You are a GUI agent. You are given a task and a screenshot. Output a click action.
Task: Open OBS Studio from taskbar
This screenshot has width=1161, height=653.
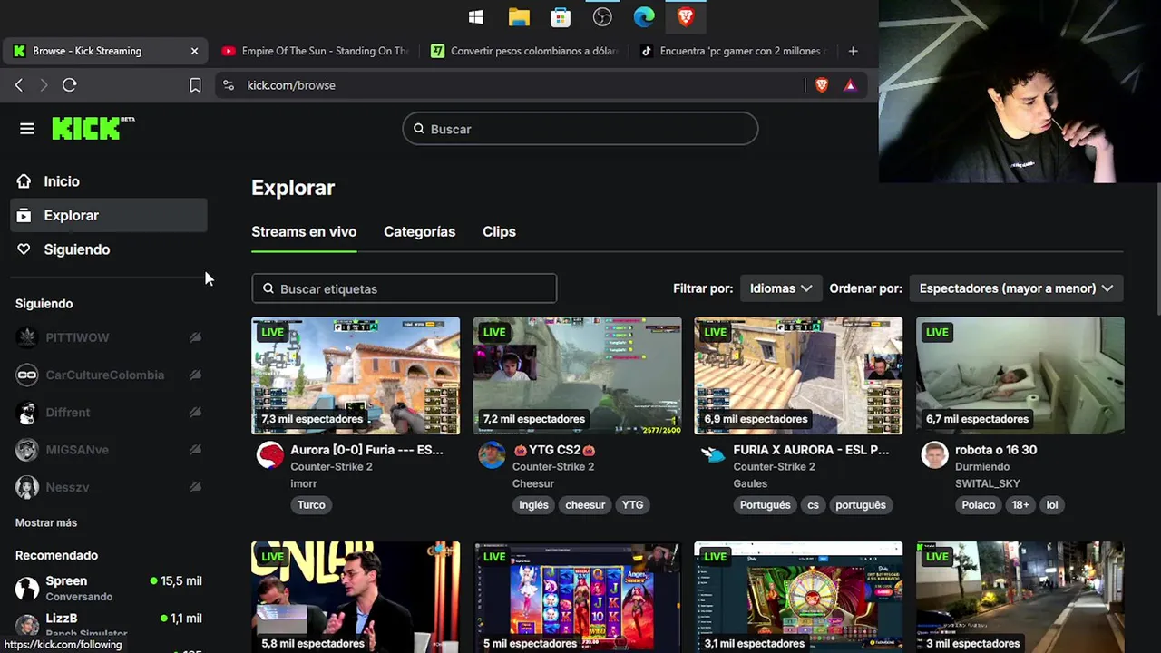click(602, 17)
